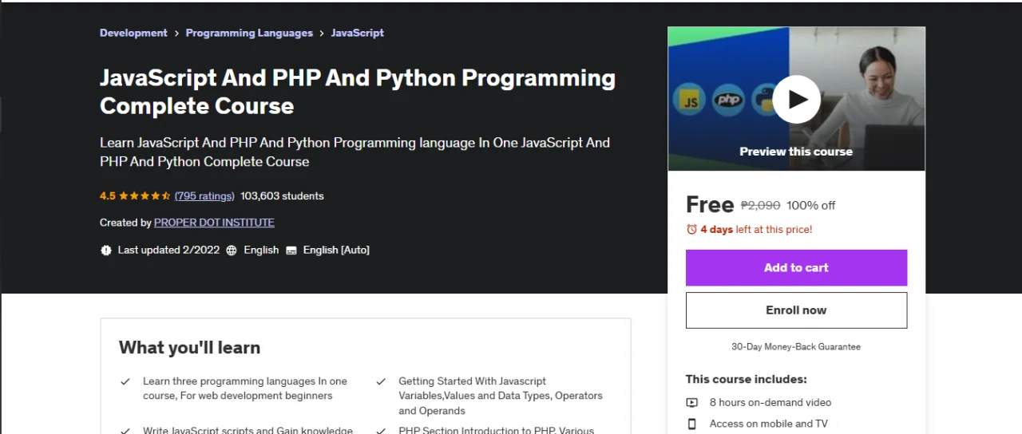This screenshot has height=434, width=1022.
Task: Click the course title heading
Action: point(358,92)
